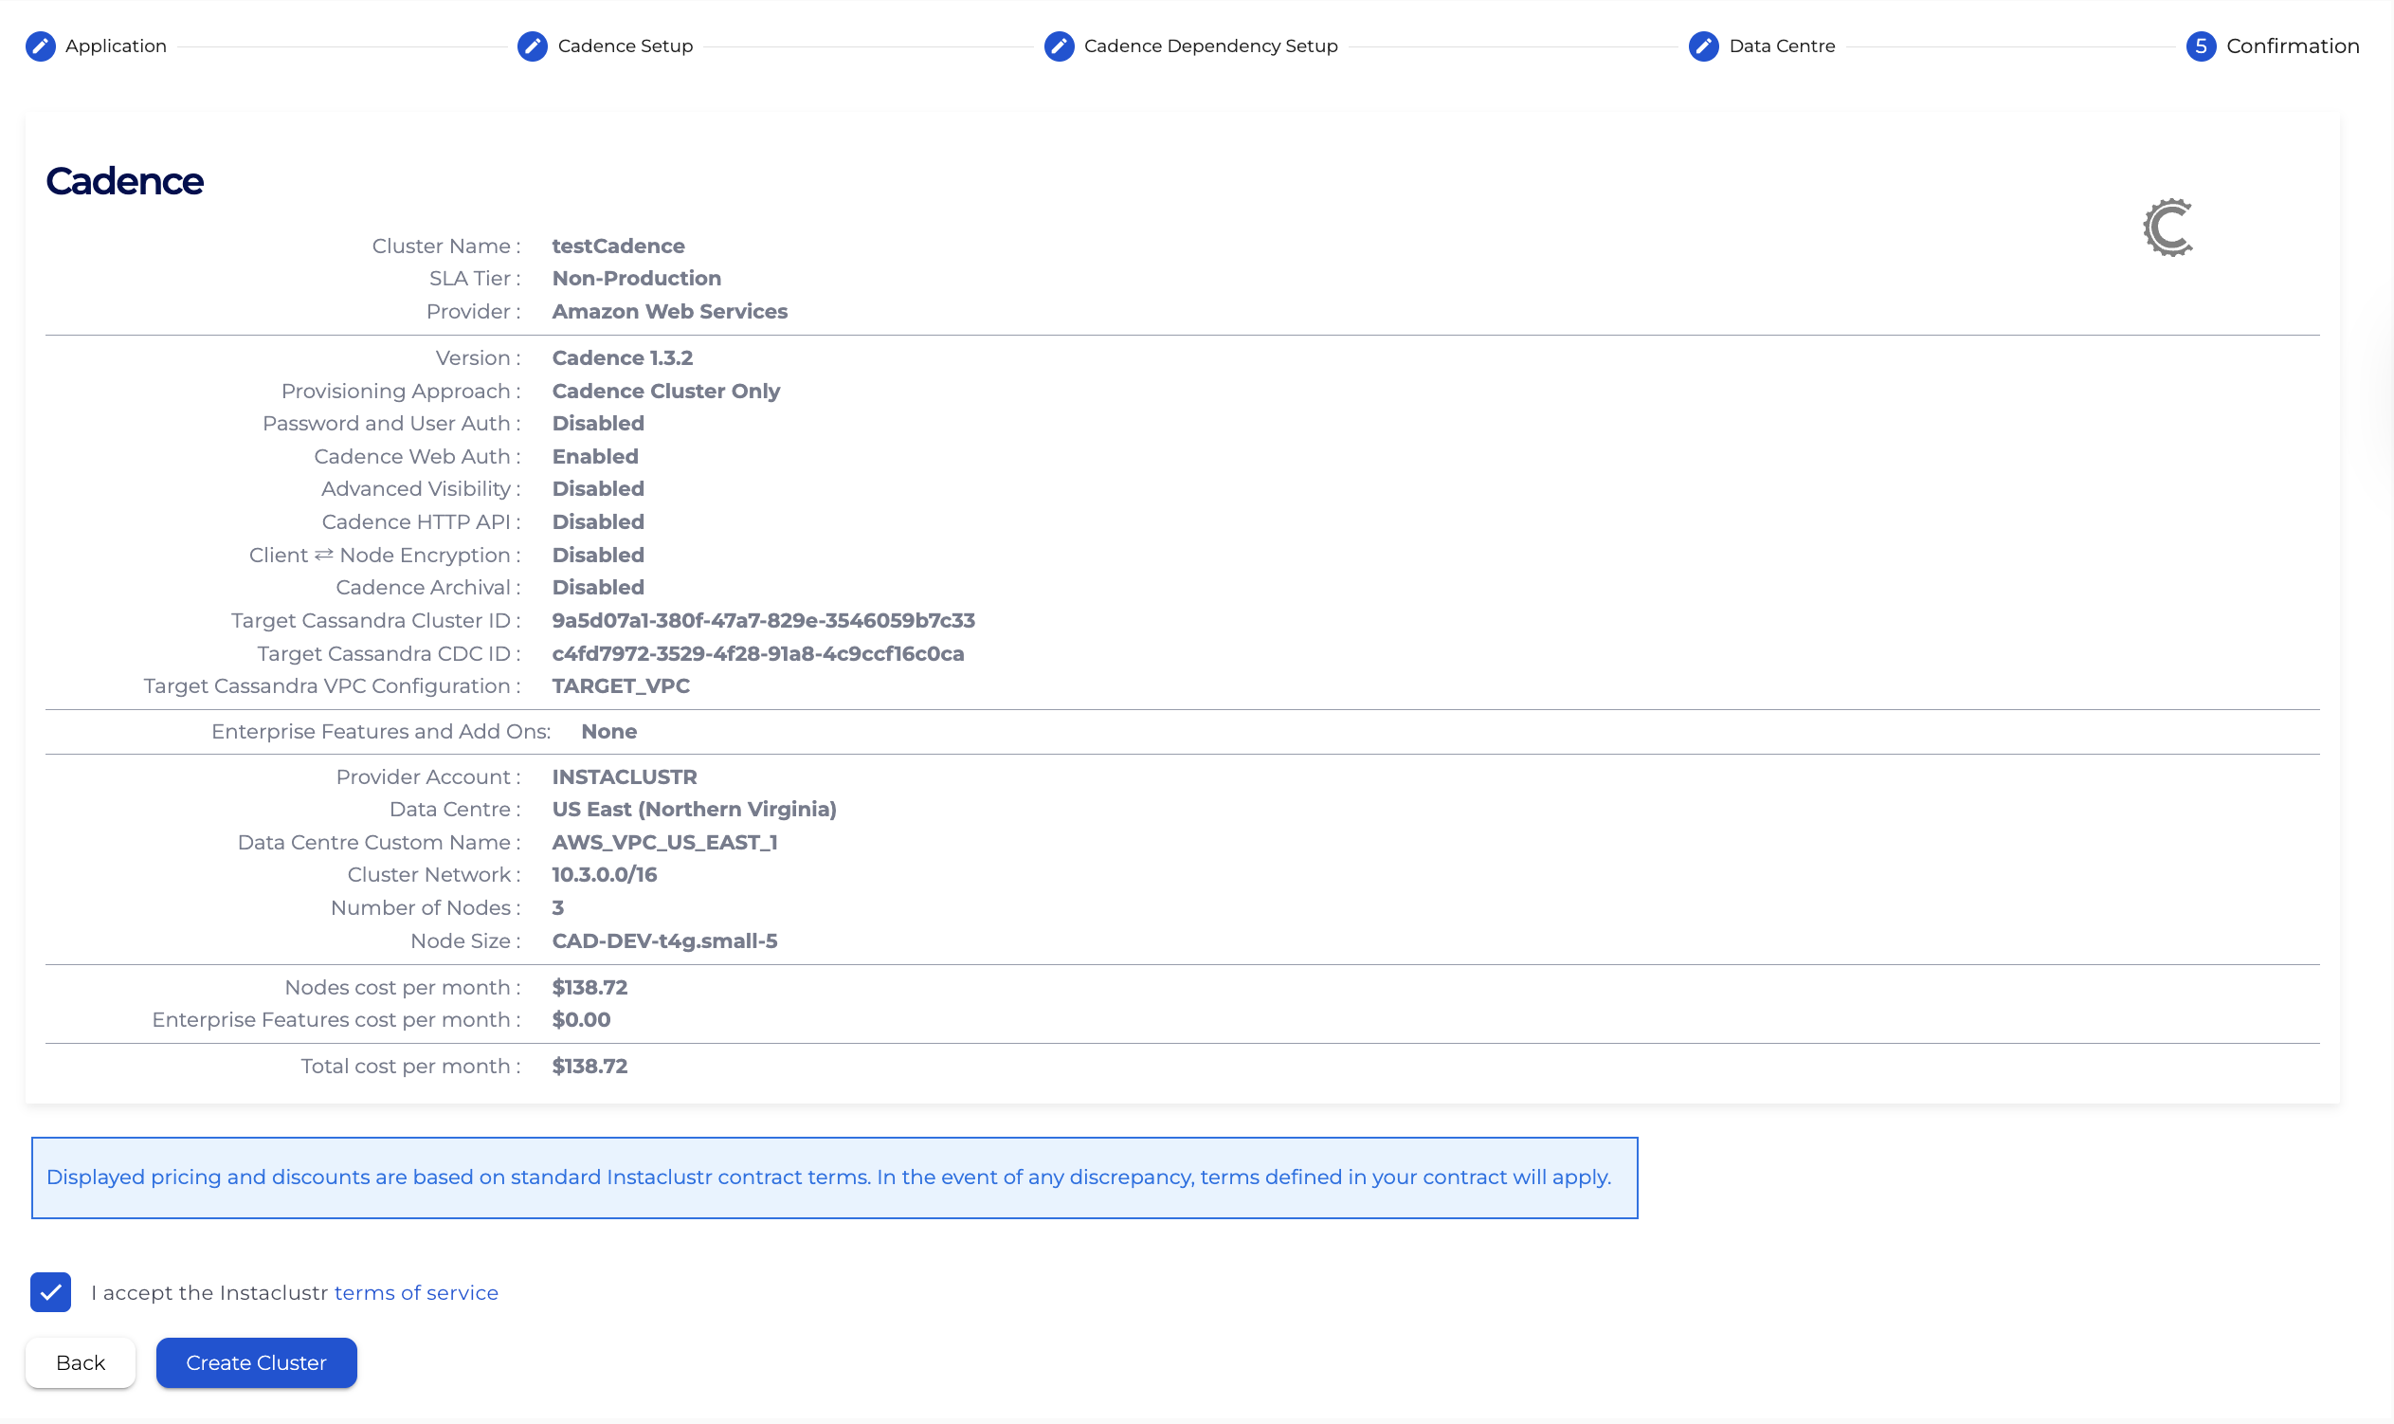The image size is (2394, 1424).
Task: Open the terms of service link
Action: [416, 1292]
